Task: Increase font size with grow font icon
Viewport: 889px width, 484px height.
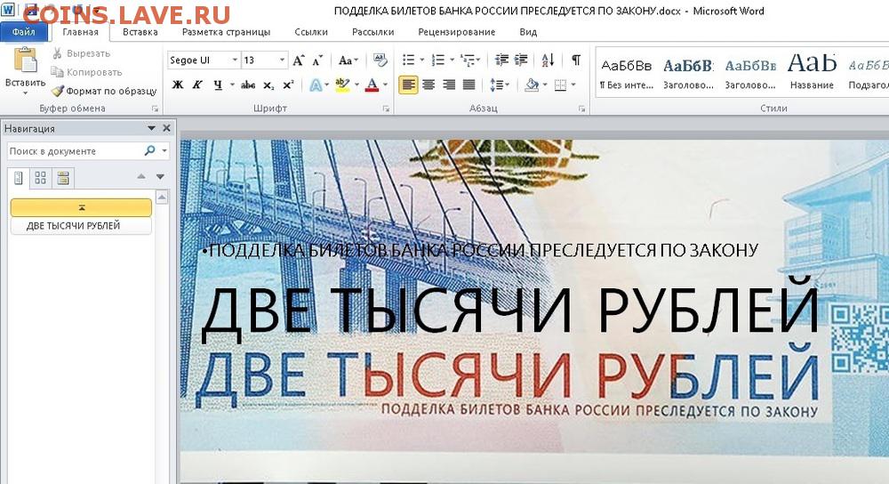Action: click(298, 60)
